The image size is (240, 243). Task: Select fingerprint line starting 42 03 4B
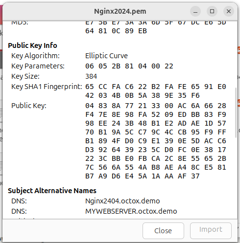click(143, 95)
